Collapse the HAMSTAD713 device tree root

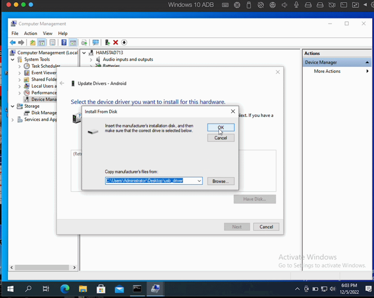pos(84,53)
